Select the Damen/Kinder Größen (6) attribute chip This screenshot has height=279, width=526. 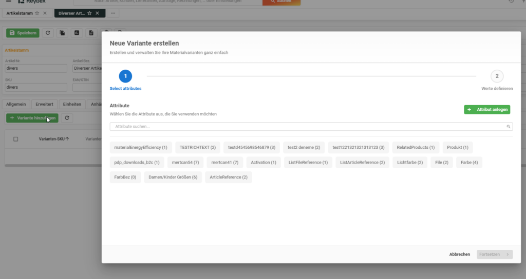[x=173, y=177]
